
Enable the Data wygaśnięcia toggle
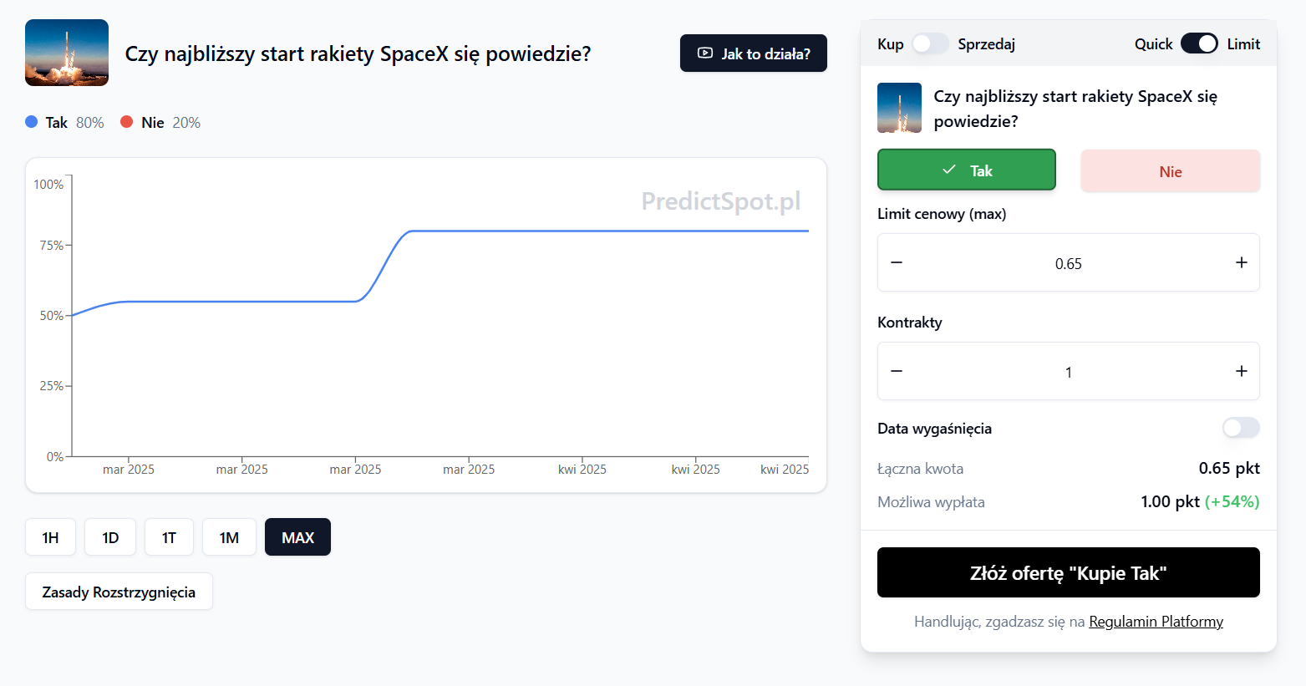pos(1240,428)
